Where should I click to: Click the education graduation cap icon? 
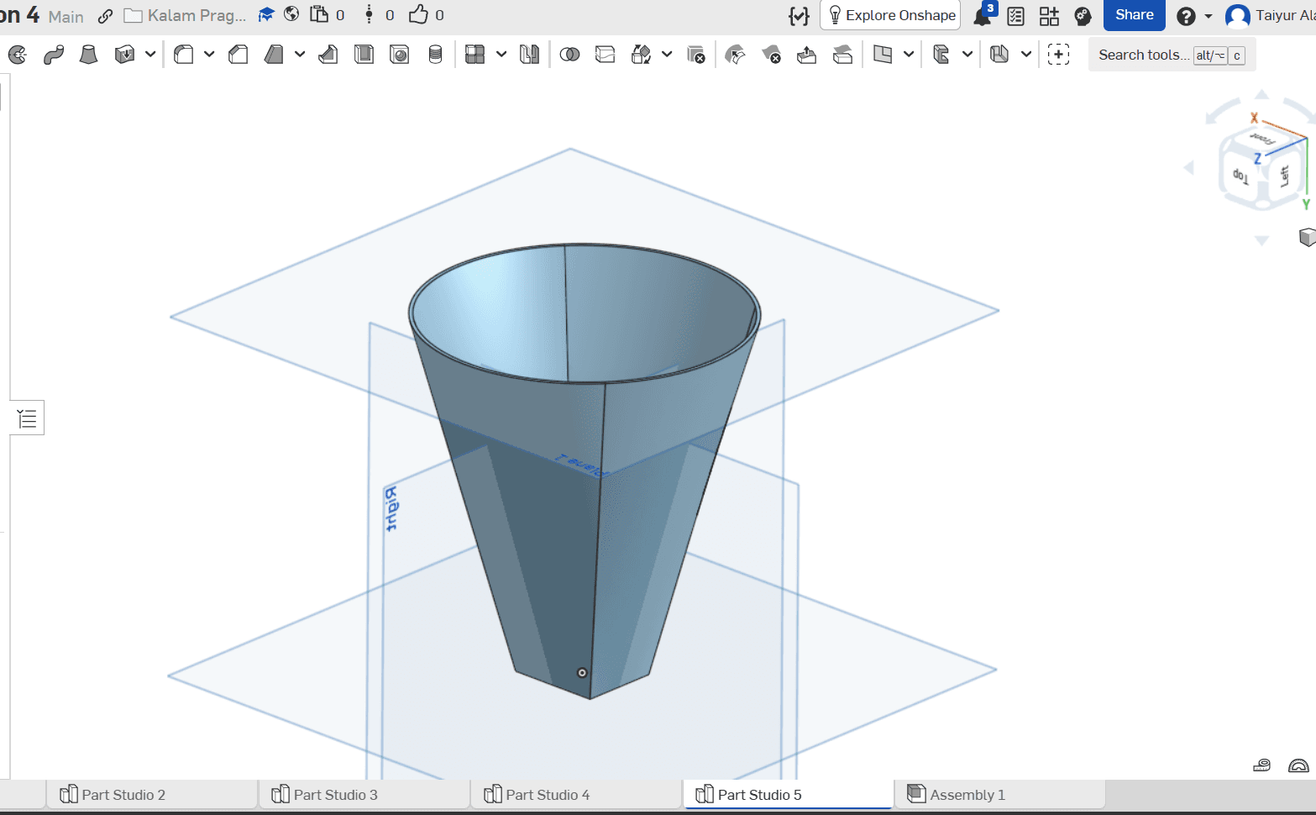coord(266,14)
